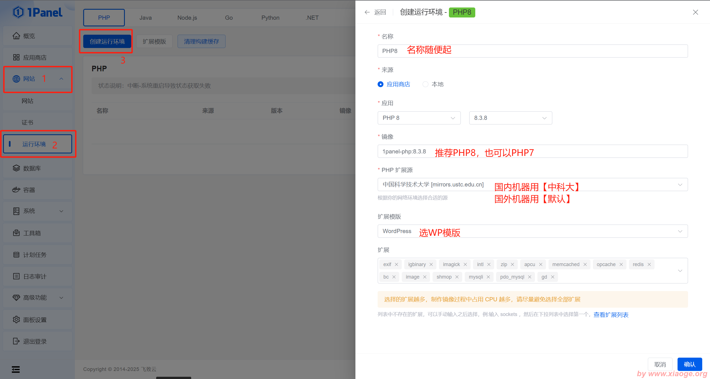This screenshot has width=710, height=379.
Task: Click the 工具箱 toolbox icon
Action: tap(16, 233)
